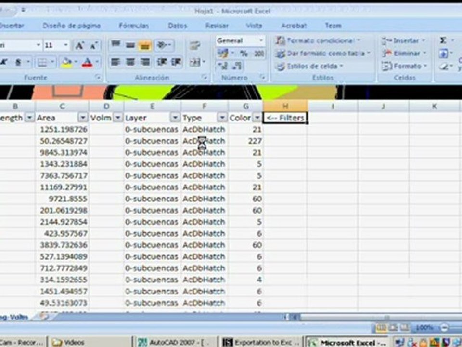Decrease decimal places
Image resolution: width=462 pixels, height=347 pixels.
237,66
